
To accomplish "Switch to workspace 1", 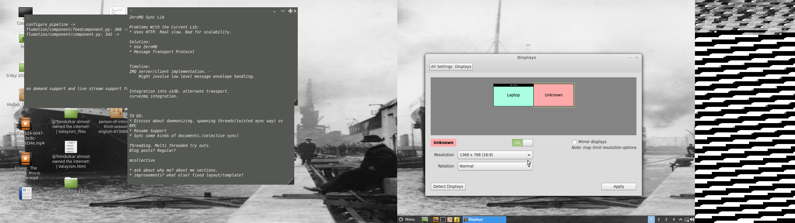I will 651,220.
